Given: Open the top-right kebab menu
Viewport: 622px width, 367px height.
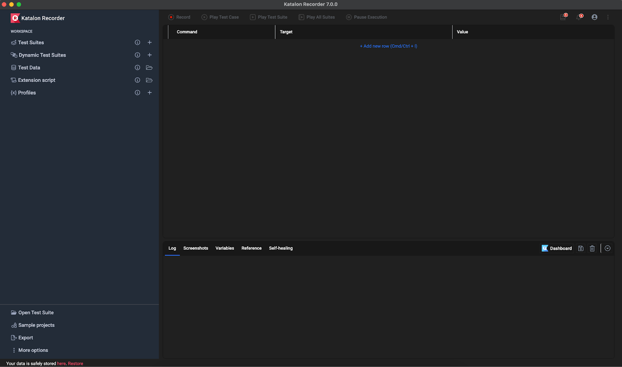Looking at the screenshot, I should click(x=608, y=17).
